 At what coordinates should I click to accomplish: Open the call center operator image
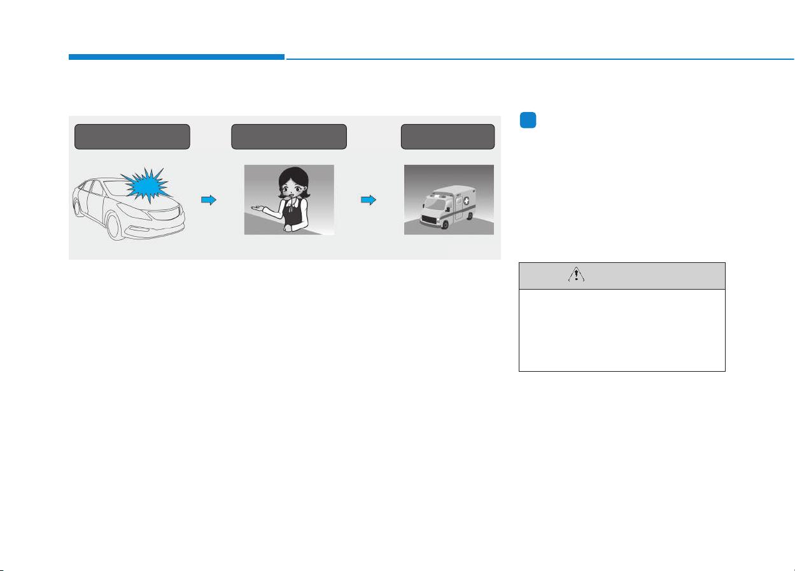pyautogui.click(x=289, y=200)
